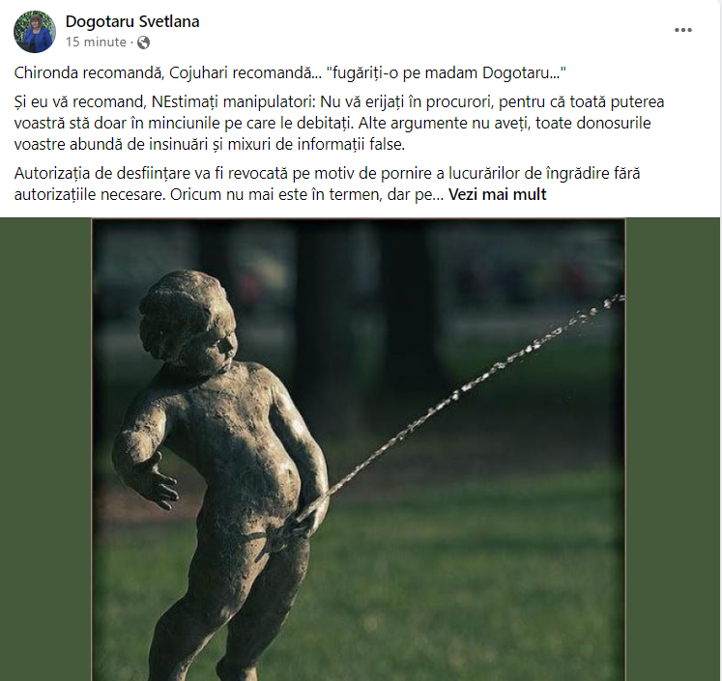Click the green band left of the photo
722x681 pixels.
[45, 449]
